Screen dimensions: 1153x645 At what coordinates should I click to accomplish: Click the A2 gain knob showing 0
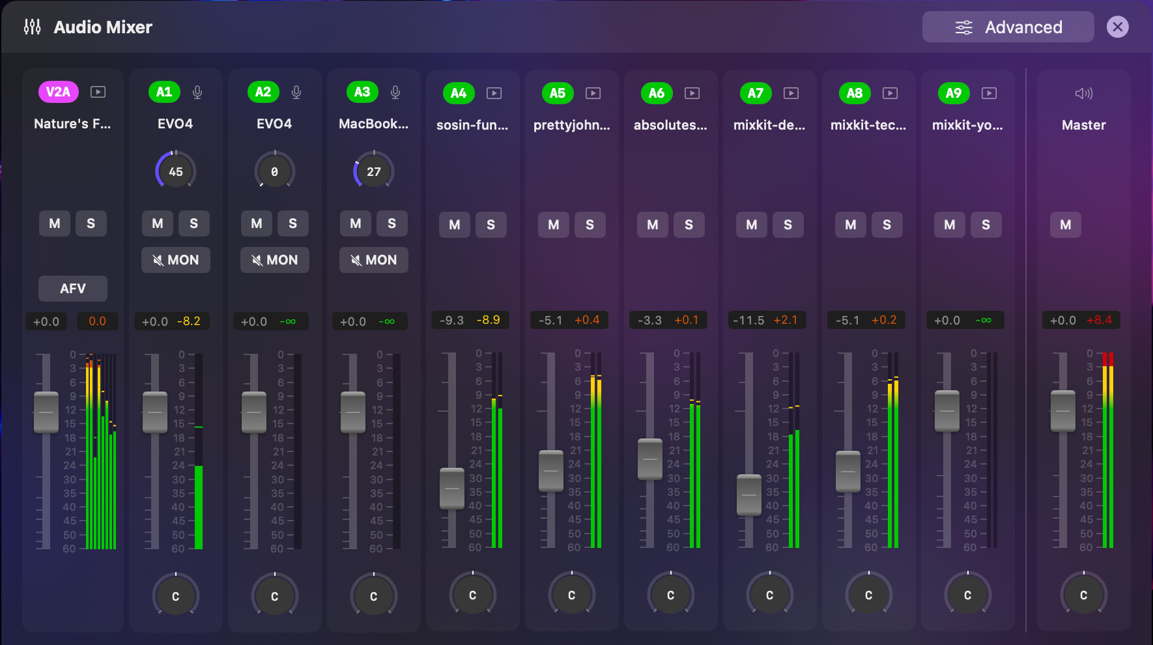[x=275, y=171]
